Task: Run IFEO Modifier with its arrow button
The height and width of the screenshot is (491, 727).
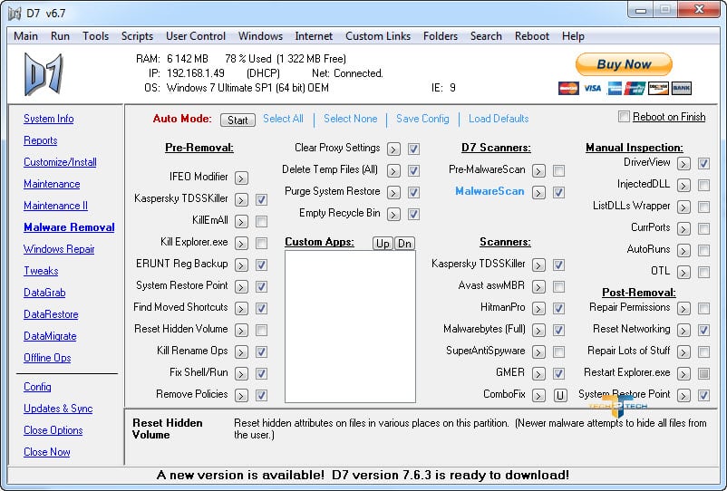Action: tap(241, 178)
